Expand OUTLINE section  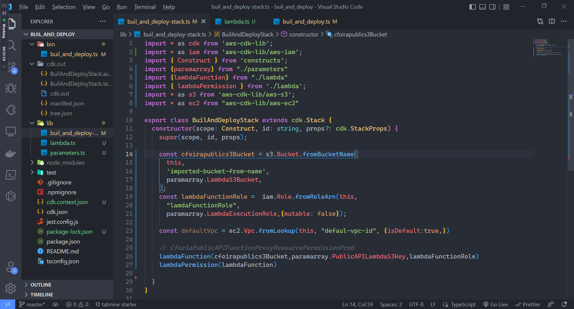pos(68,285)
